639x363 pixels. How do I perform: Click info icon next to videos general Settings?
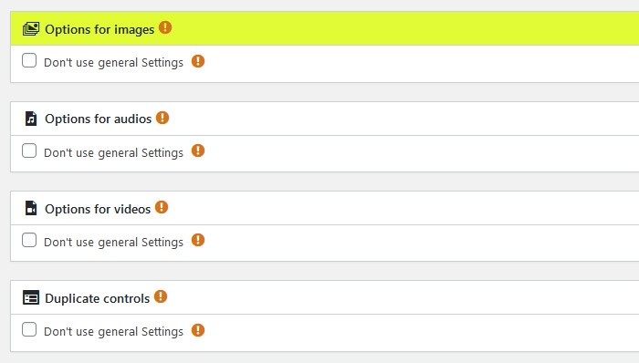pyautogui.click(x=198, y=240)
